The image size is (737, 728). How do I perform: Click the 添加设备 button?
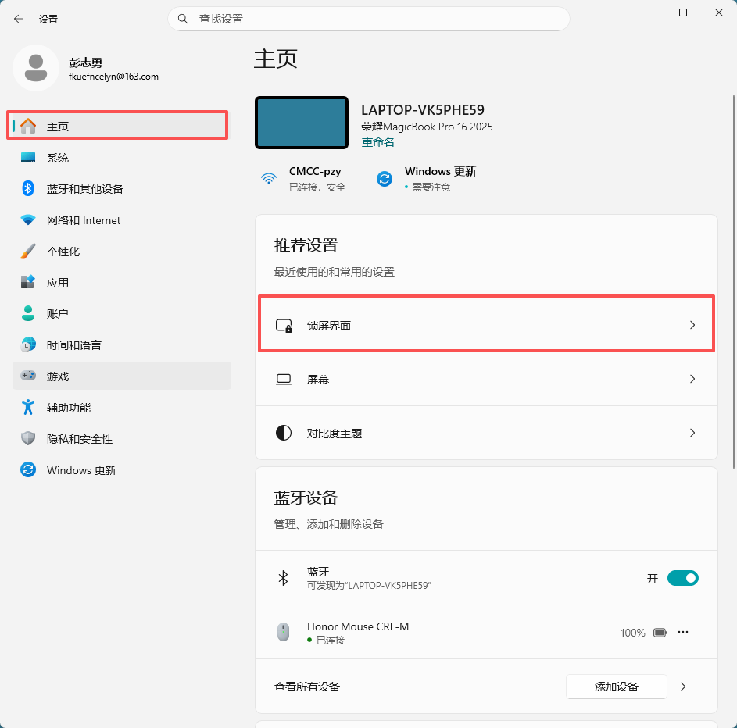click(616, 687)
